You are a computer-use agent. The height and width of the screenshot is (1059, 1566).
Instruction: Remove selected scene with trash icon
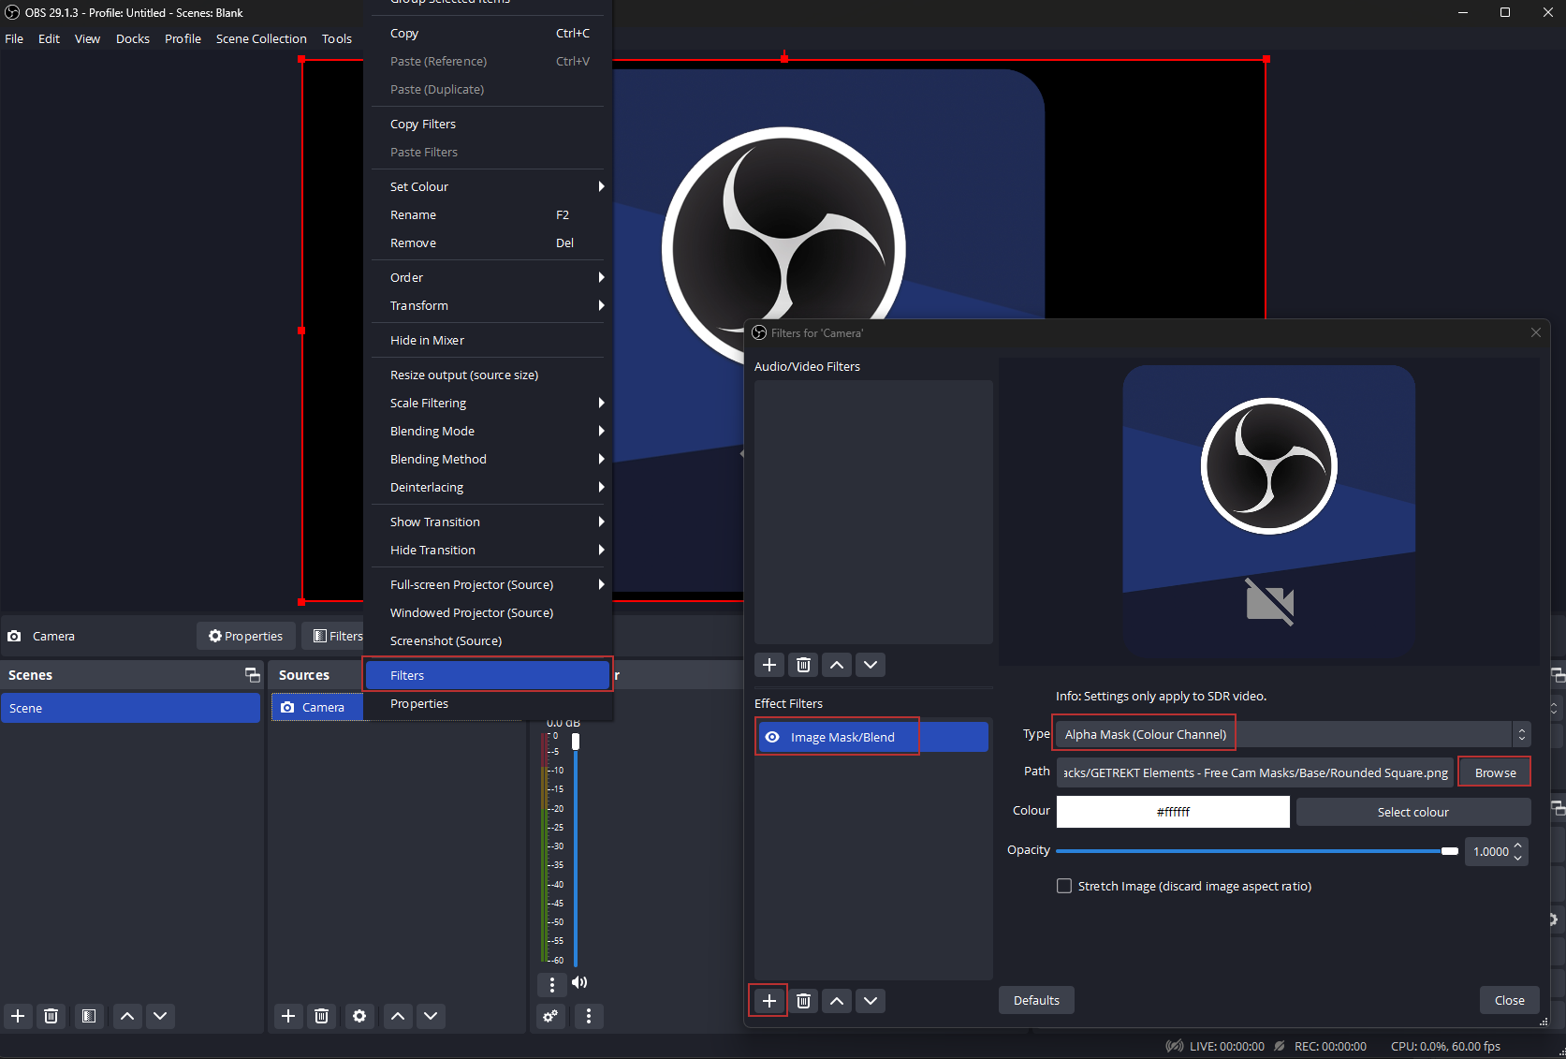tap(51, 1016)
